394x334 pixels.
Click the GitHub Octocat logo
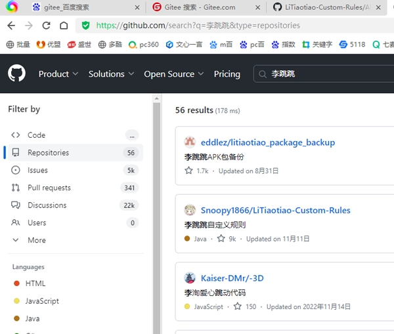(16, 73)
